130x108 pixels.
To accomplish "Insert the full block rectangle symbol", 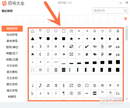I will 118,62.
